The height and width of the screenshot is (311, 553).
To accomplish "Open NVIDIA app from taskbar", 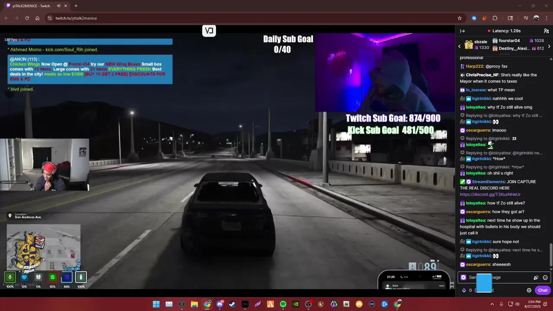I will point(296,304).
